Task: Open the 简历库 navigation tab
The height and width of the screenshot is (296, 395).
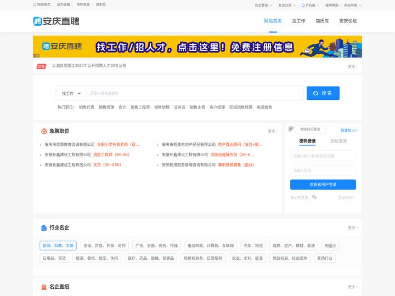Action: tap(322, 21)
